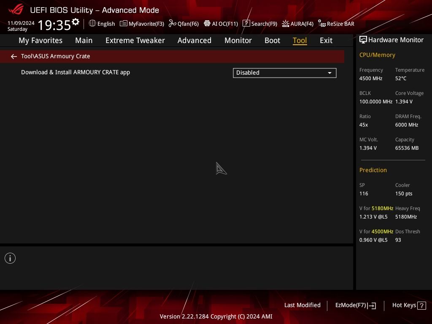
Task: Click the Tool\ASUS Armoury Crate breadcrumb
Action: (x=55, y=56)
